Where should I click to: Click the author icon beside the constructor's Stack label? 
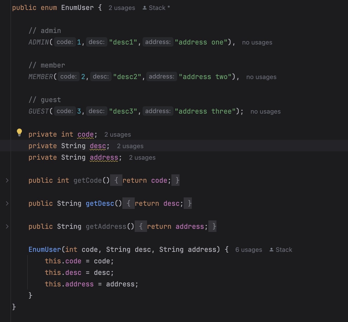[271, 250]
